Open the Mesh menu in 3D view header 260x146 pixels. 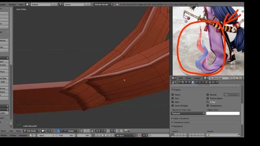click(x=18, y=131)
